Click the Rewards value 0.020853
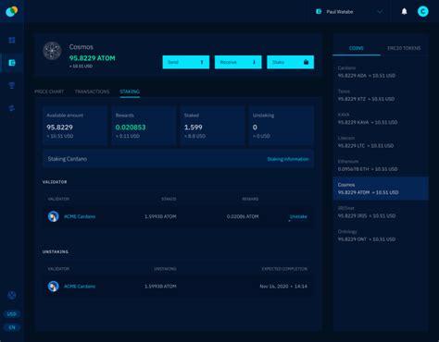 click(x=131, y=128)
